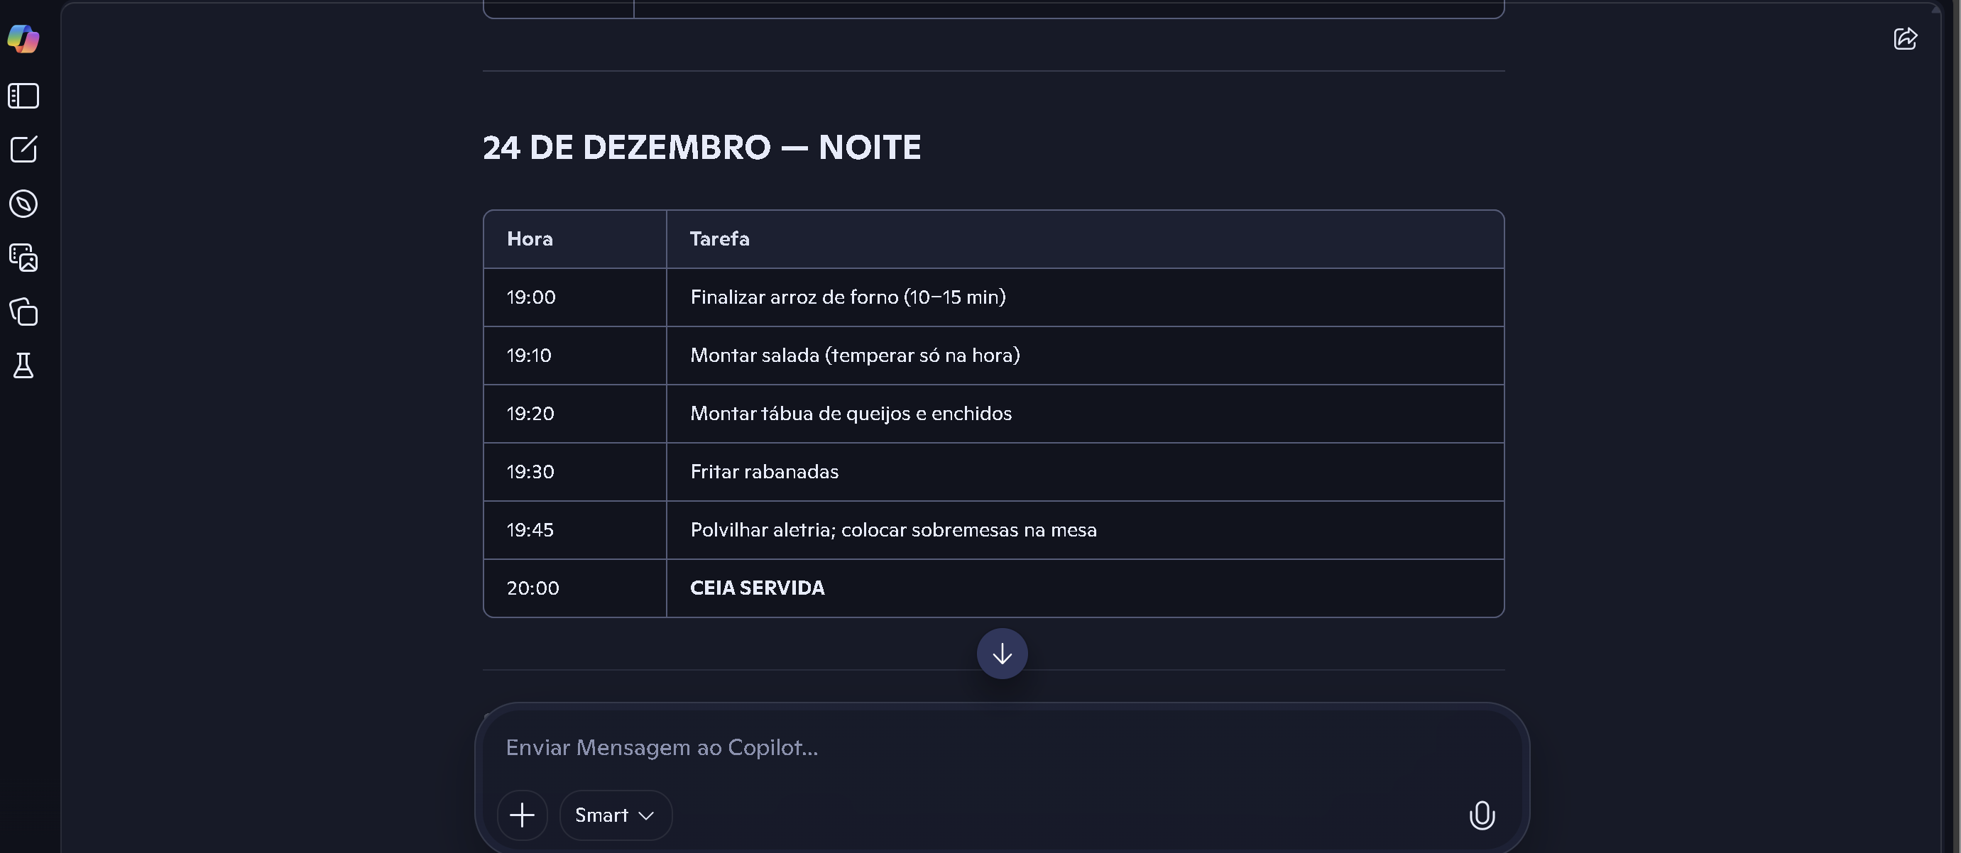Select the 19:00 time cell
Viewport: 1961px width, 853px height.
[531, 297]
